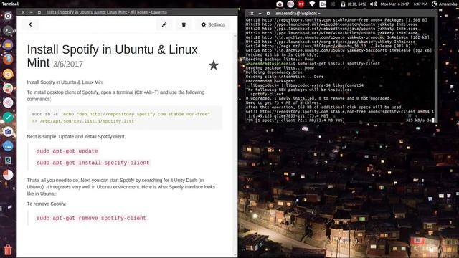Open the Wi-Fi network menu

click(312, 4)
